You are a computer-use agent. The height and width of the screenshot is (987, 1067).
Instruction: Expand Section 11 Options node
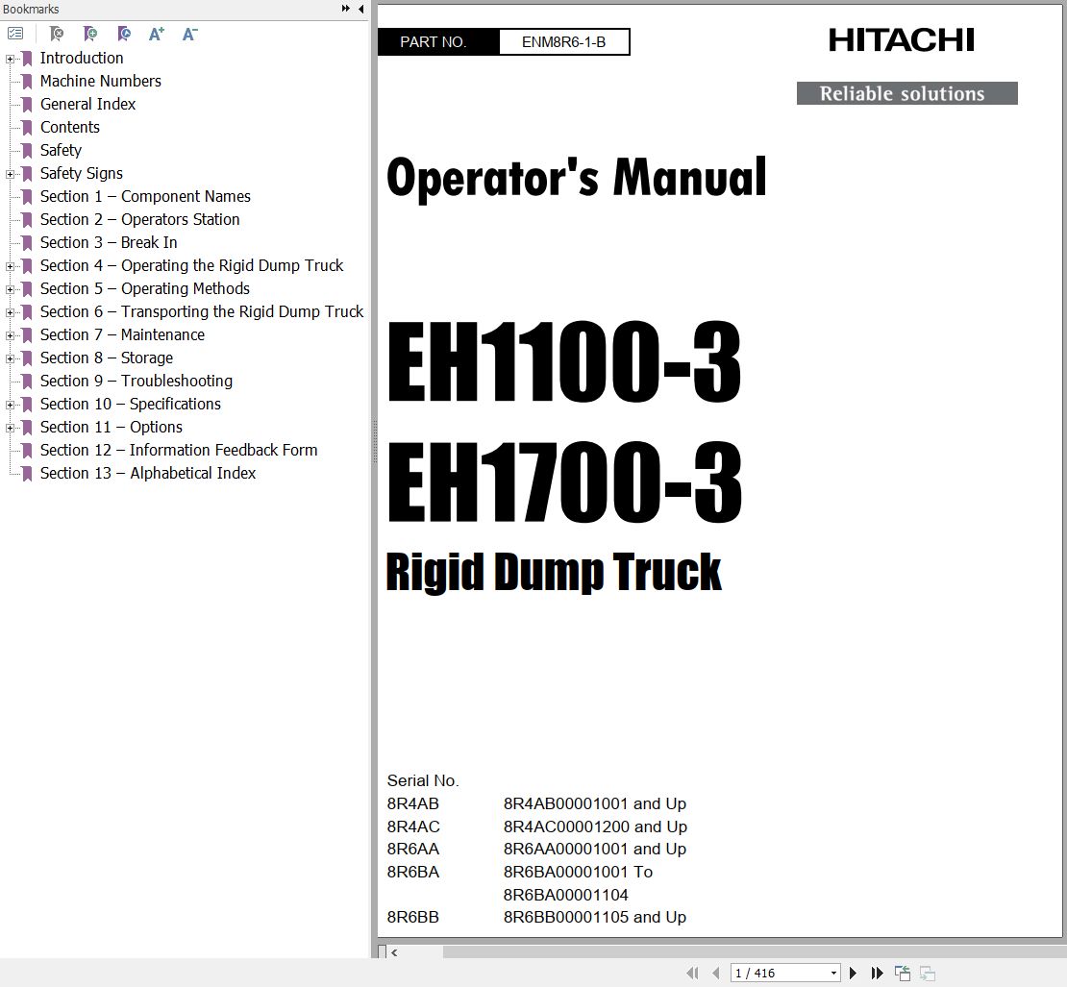[x=10, y=428]
